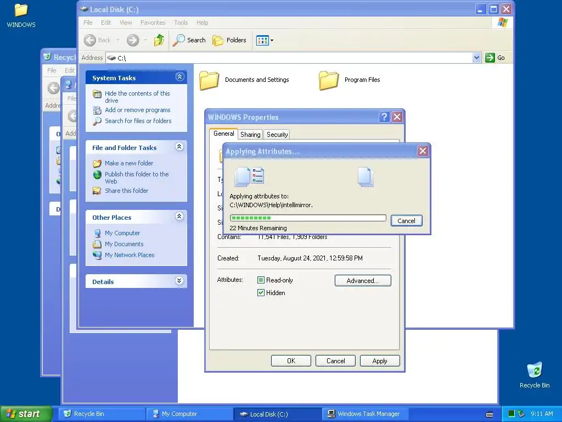This screenshot has height=422, width=562.
Task: Click the Publish to Web globe icon
Action: 97,175
